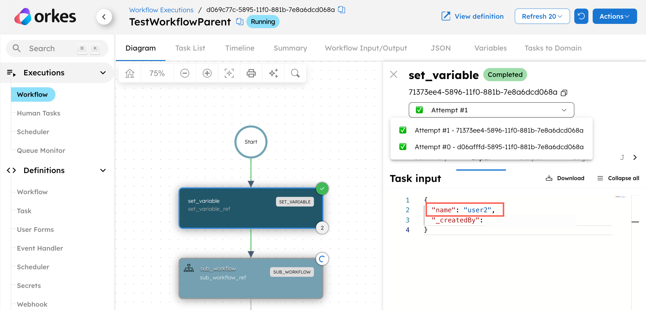Click Collapse all button
646x310 pixels.
tap(618, 178)
